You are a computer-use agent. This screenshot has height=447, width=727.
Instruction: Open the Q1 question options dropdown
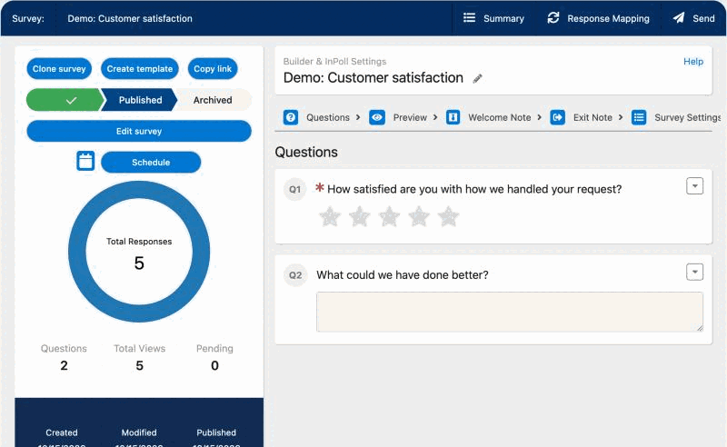point(694,186)
